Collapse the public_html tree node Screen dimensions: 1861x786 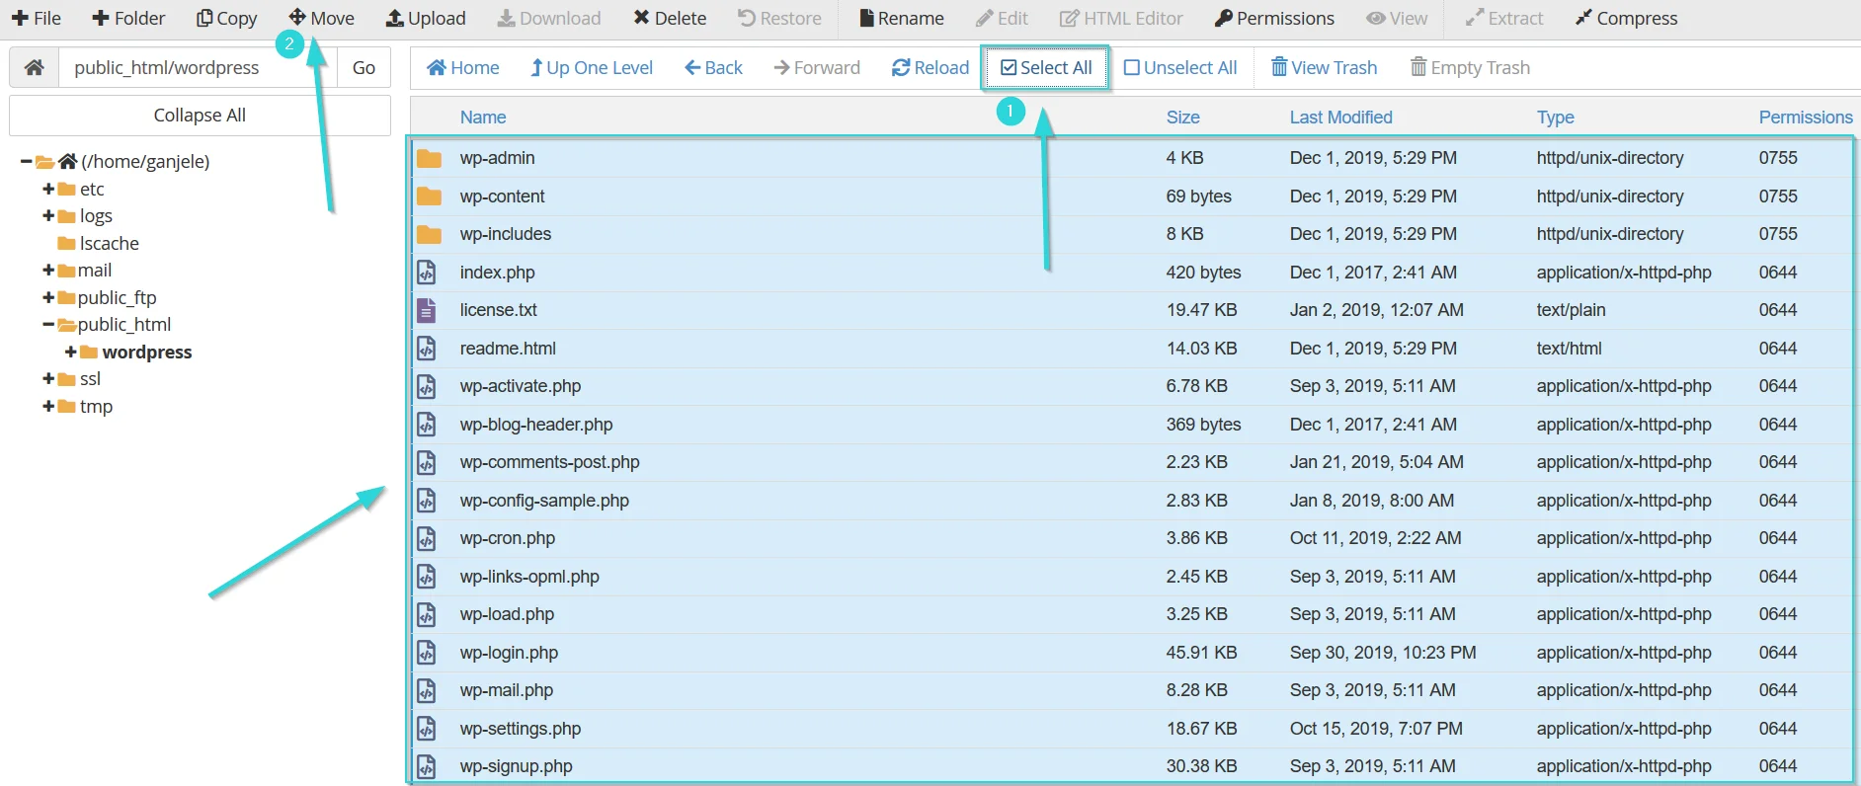click(48, 325)
